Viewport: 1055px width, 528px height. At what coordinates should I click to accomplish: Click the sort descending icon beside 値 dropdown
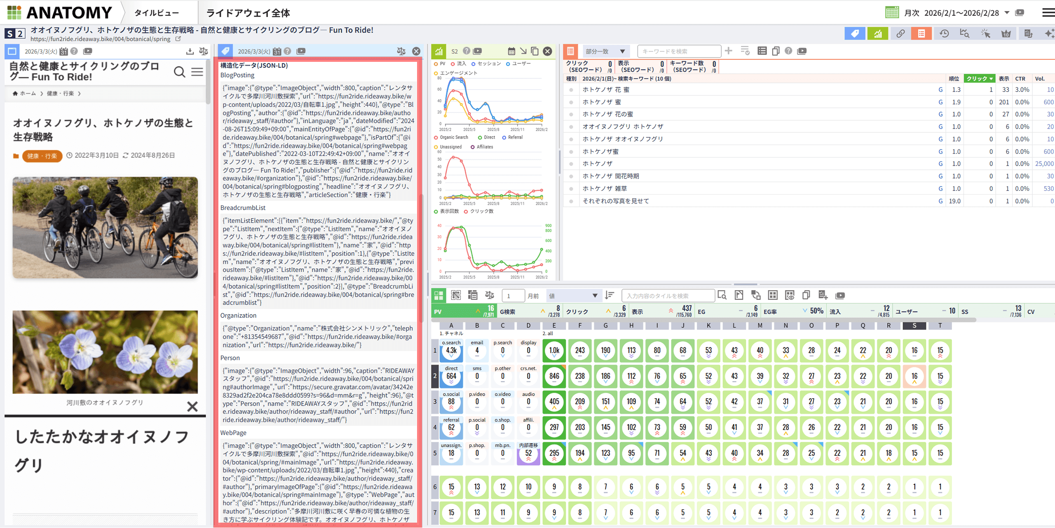click(x=610, y=295)
